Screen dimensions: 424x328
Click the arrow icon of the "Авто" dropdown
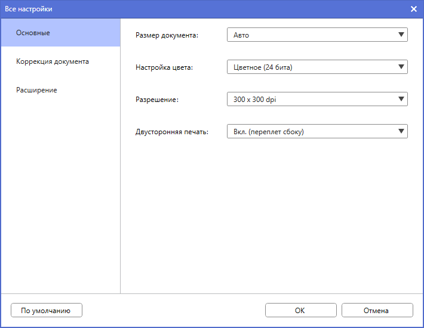tap(401, 35)
